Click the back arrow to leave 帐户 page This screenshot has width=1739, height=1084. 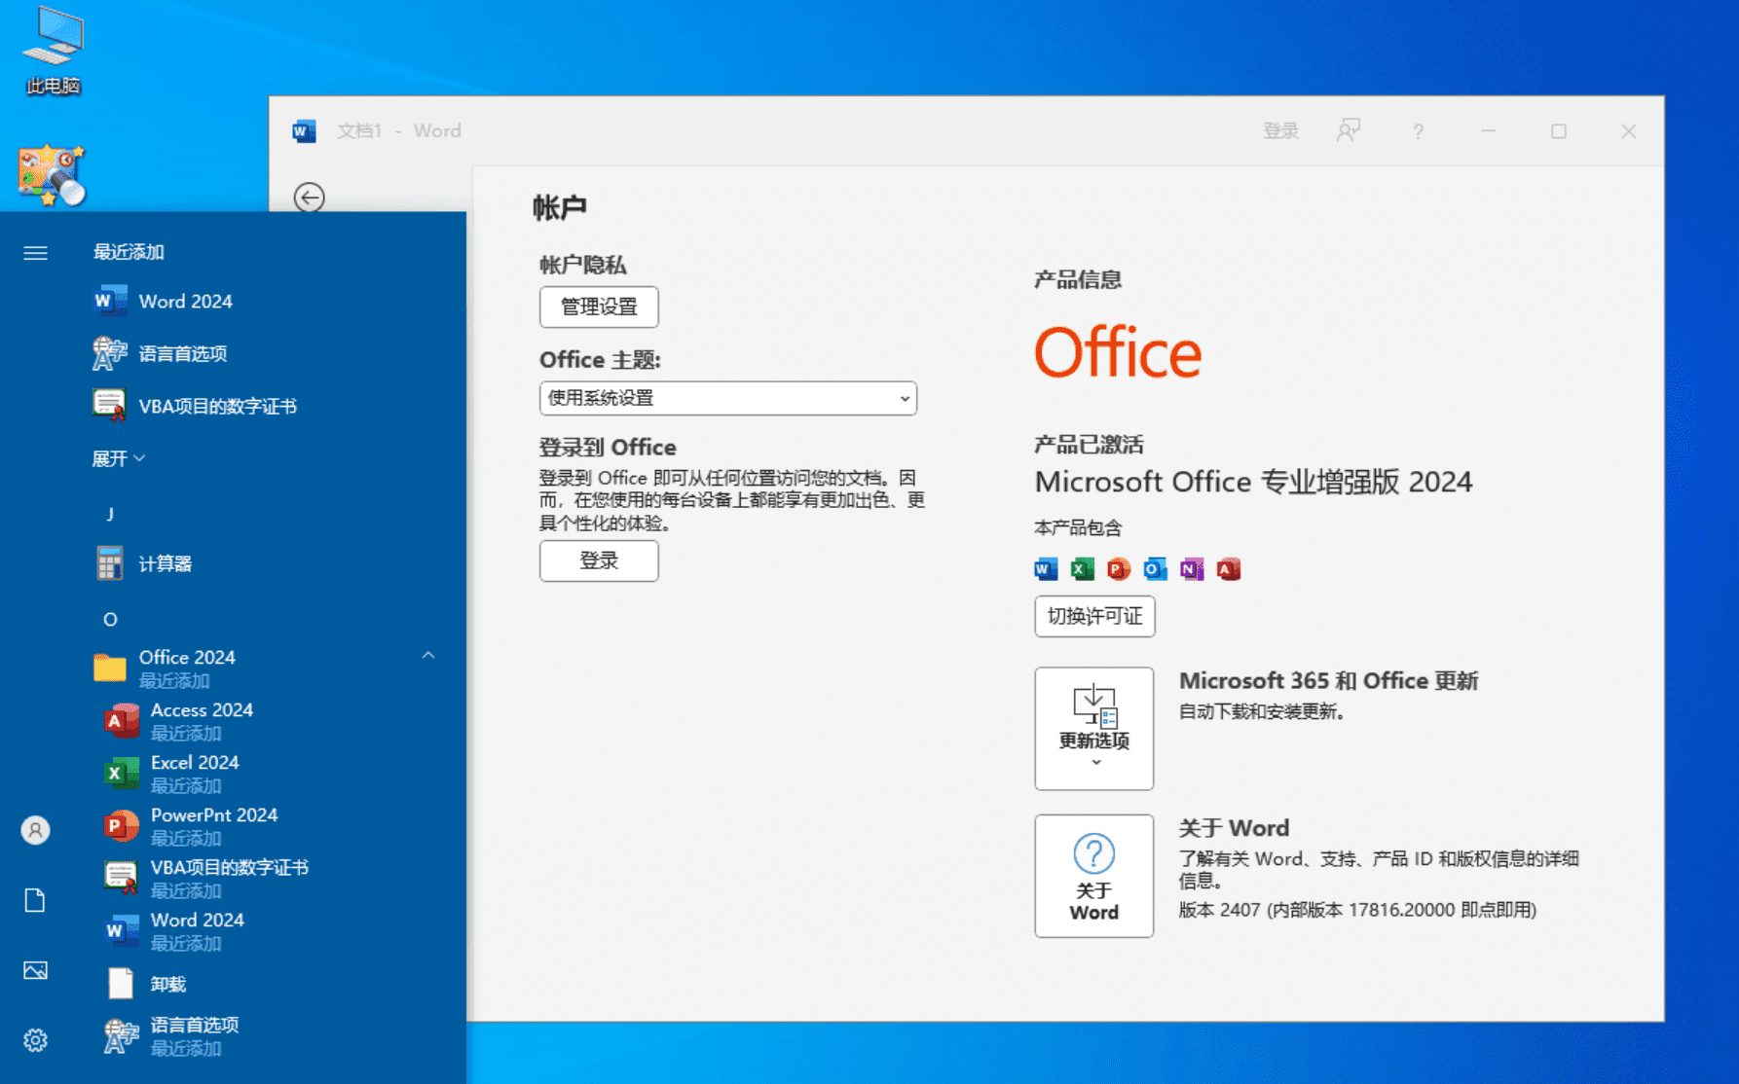pos(309,198)
